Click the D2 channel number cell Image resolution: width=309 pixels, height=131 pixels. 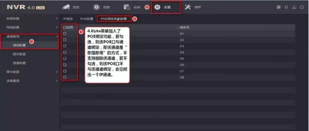click(182, 40)
